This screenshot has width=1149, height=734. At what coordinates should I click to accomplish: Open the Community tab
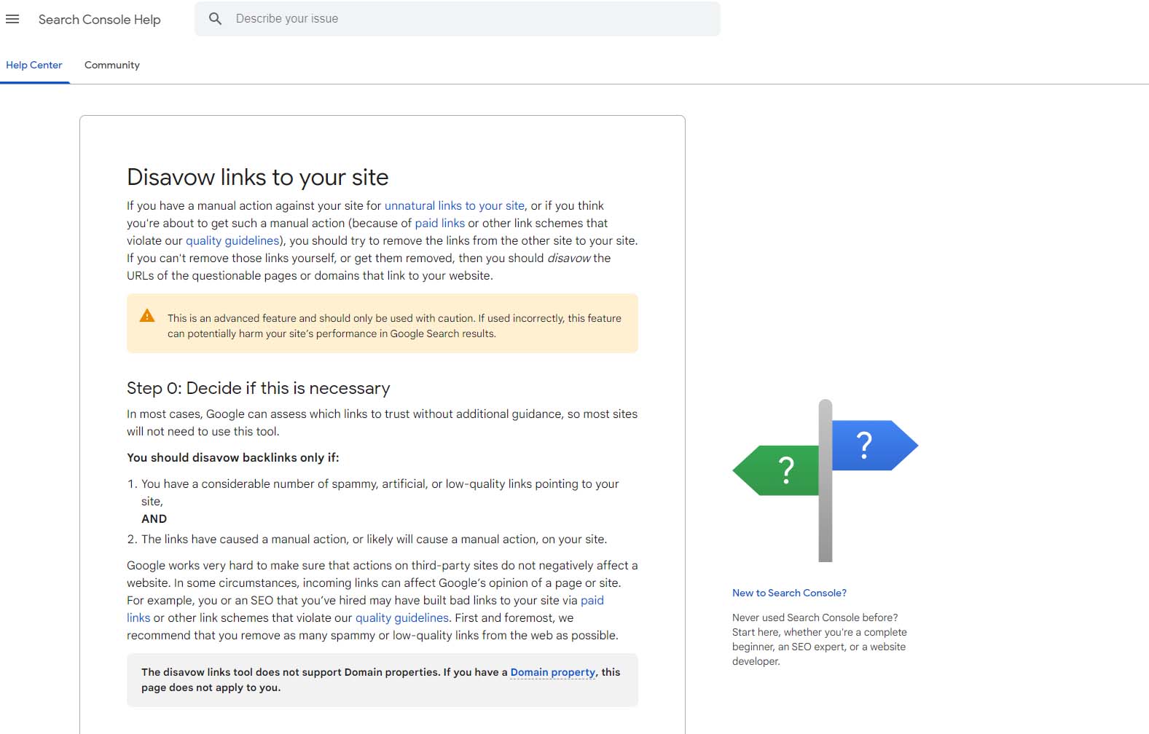click(x=112, y=65)
